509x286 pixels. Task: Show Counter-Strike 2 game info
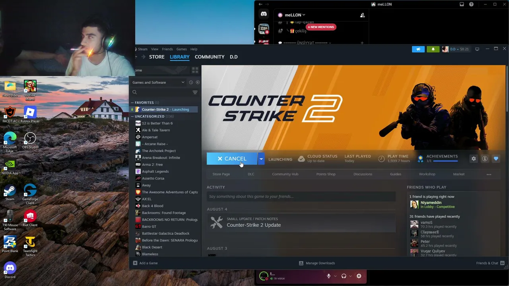coord(485,159)
